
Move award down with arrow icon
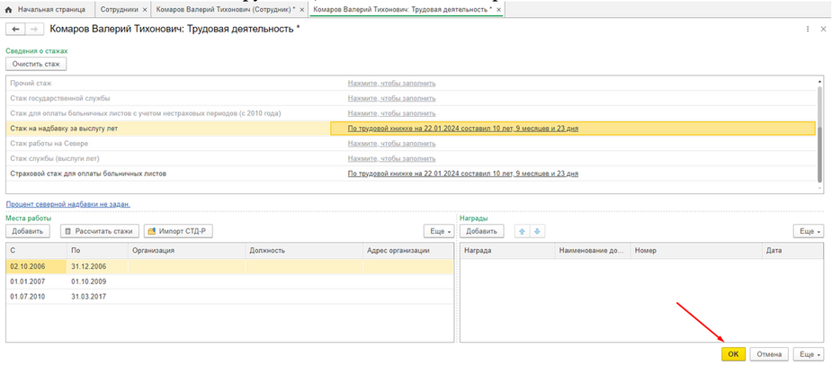[538, 231]
